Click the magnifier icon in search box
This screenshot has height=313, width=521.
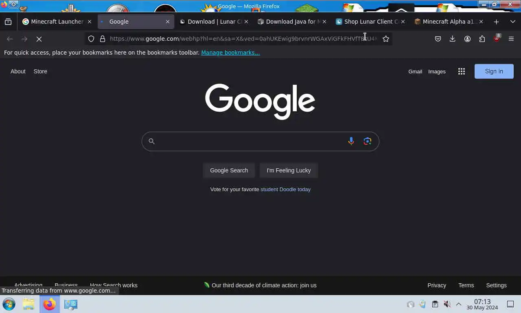coord(151,141)
